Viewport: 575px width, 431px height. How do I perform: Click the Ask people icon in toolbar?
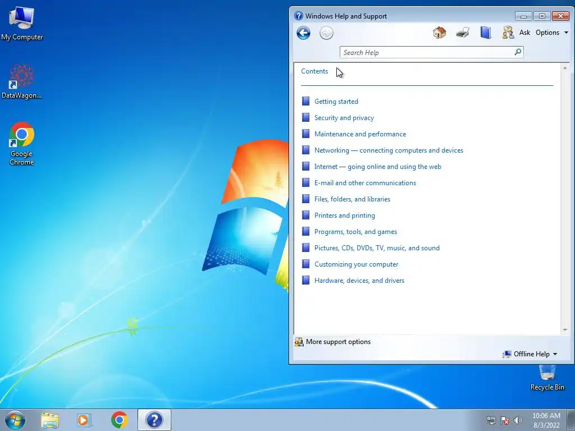[x=508, y=33]
